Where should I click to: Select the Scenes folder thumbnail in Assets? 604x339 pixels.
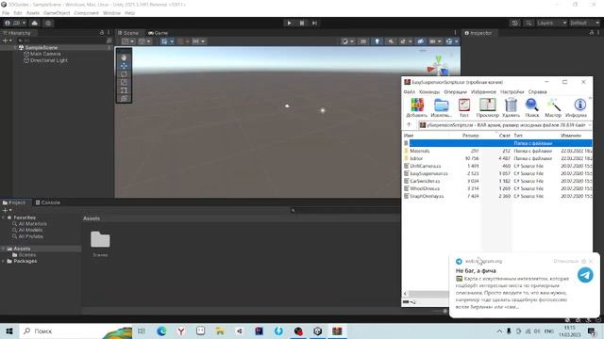[100, 239]
